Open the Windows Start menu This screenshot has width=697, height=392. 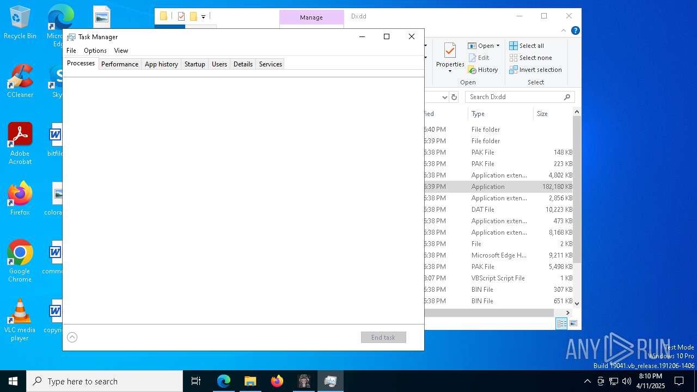pos(13,381)
